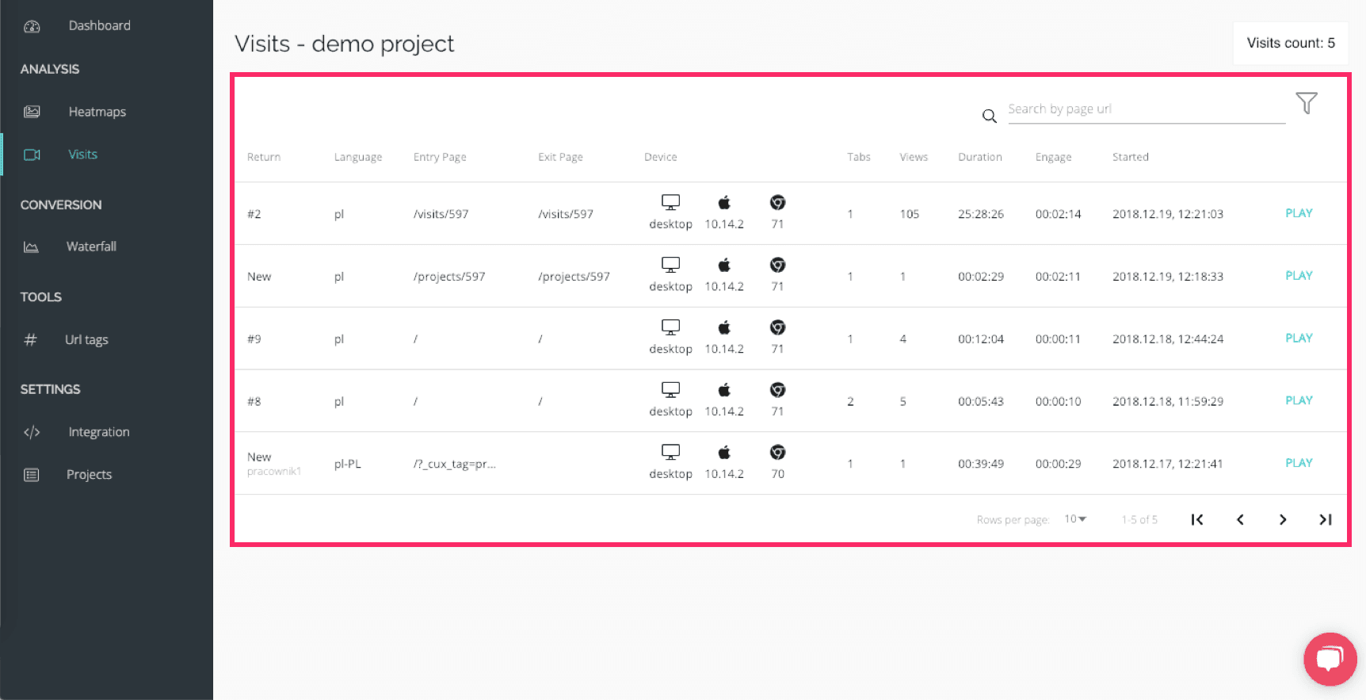Image resolution: width=1366 pixels, height=700 pixels.
Task: Click the Waterfall chart icon
Action: pyautogui.click(x=31, y=247)
